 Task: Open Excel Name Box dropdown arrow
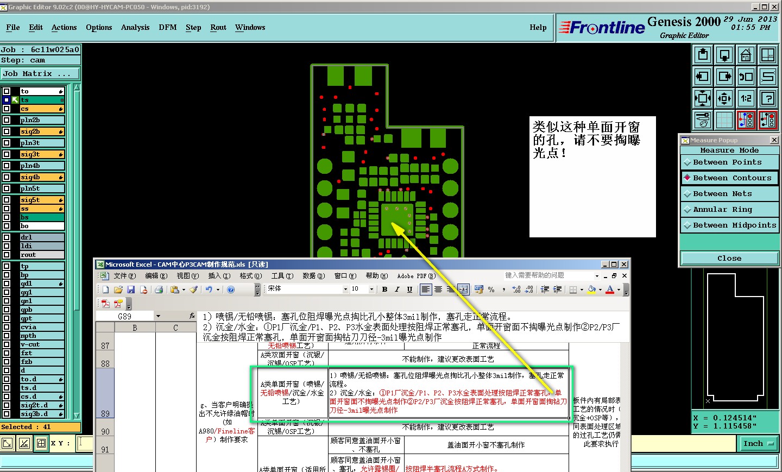tap(158, 316)
